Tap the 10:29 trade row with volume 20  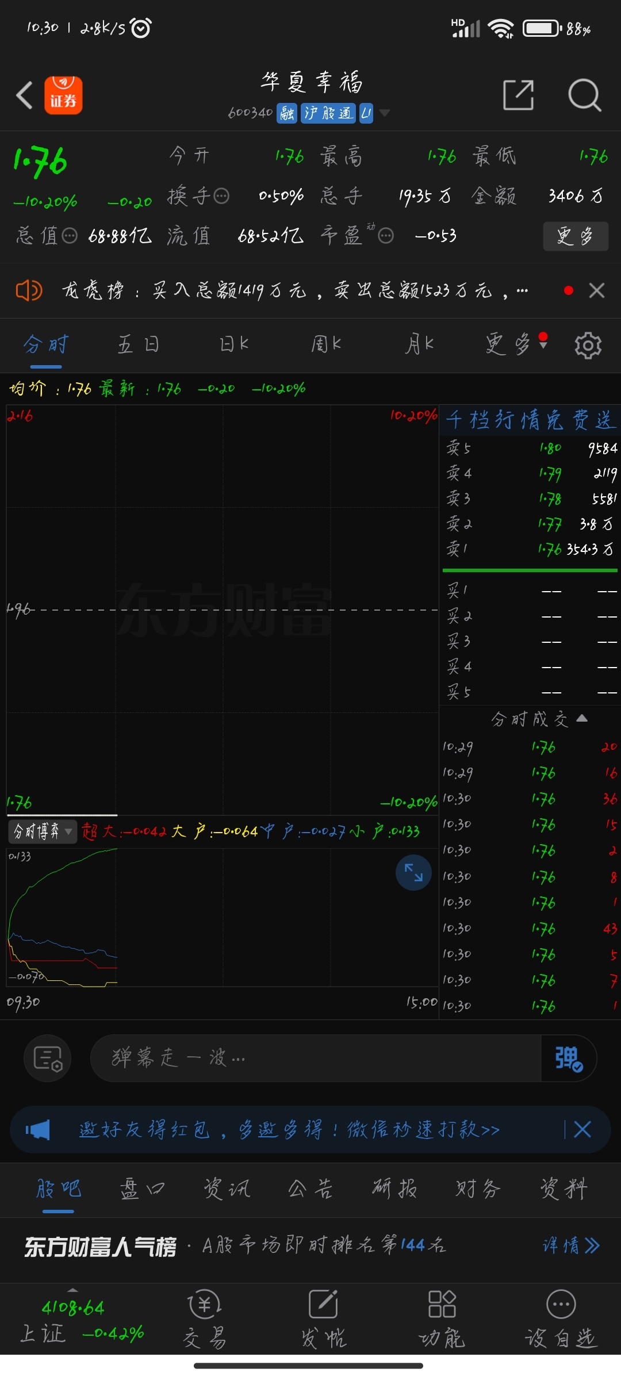click(530, 747)
